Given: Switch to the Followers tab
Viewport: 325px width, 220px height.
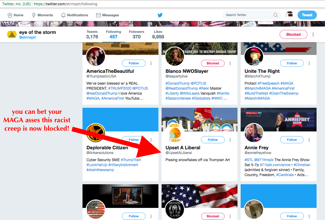Looking at the screenshot, I should coord(137,34).
